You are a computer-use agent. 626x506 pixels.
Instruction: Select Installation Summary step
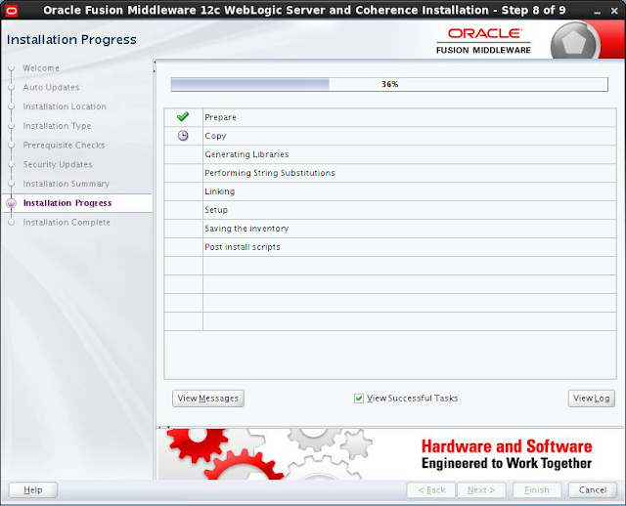(67, 184)
